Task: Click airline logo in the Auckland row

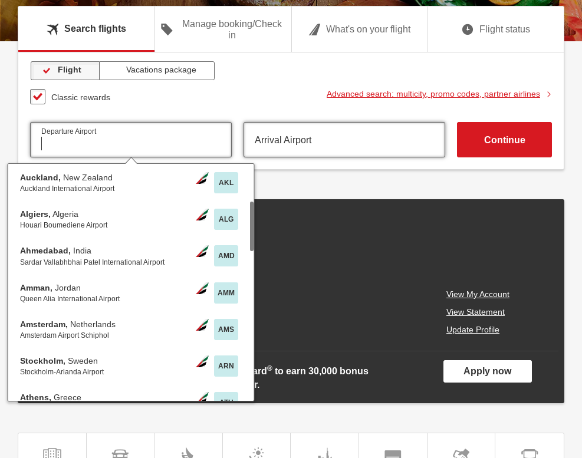Action: click(202, 179)
